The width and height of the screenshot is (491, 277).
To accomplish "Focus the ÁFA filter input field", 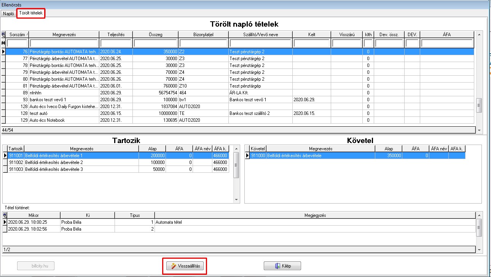I will (447, 43).
